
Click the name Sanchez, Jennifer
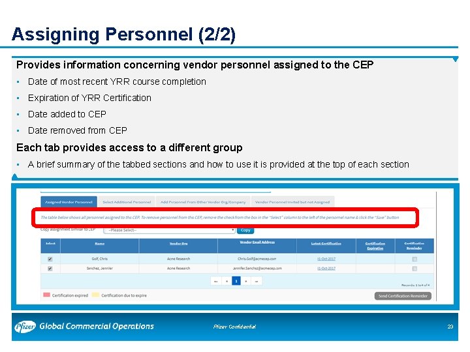point(99,268)
